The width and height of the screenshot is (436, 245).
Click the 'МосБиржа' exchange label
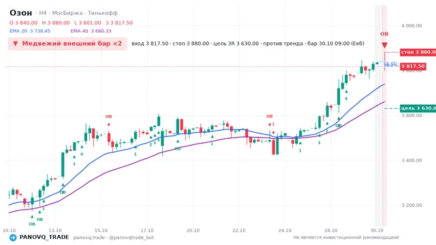click(x=67, y=13)
